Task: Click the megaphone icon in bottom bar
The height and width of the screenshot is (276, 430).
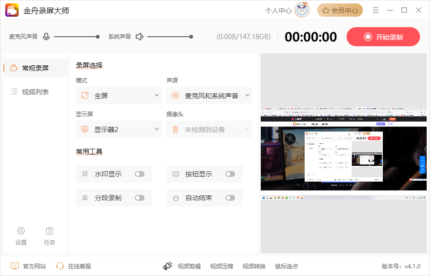Action: tap(167, 266)
